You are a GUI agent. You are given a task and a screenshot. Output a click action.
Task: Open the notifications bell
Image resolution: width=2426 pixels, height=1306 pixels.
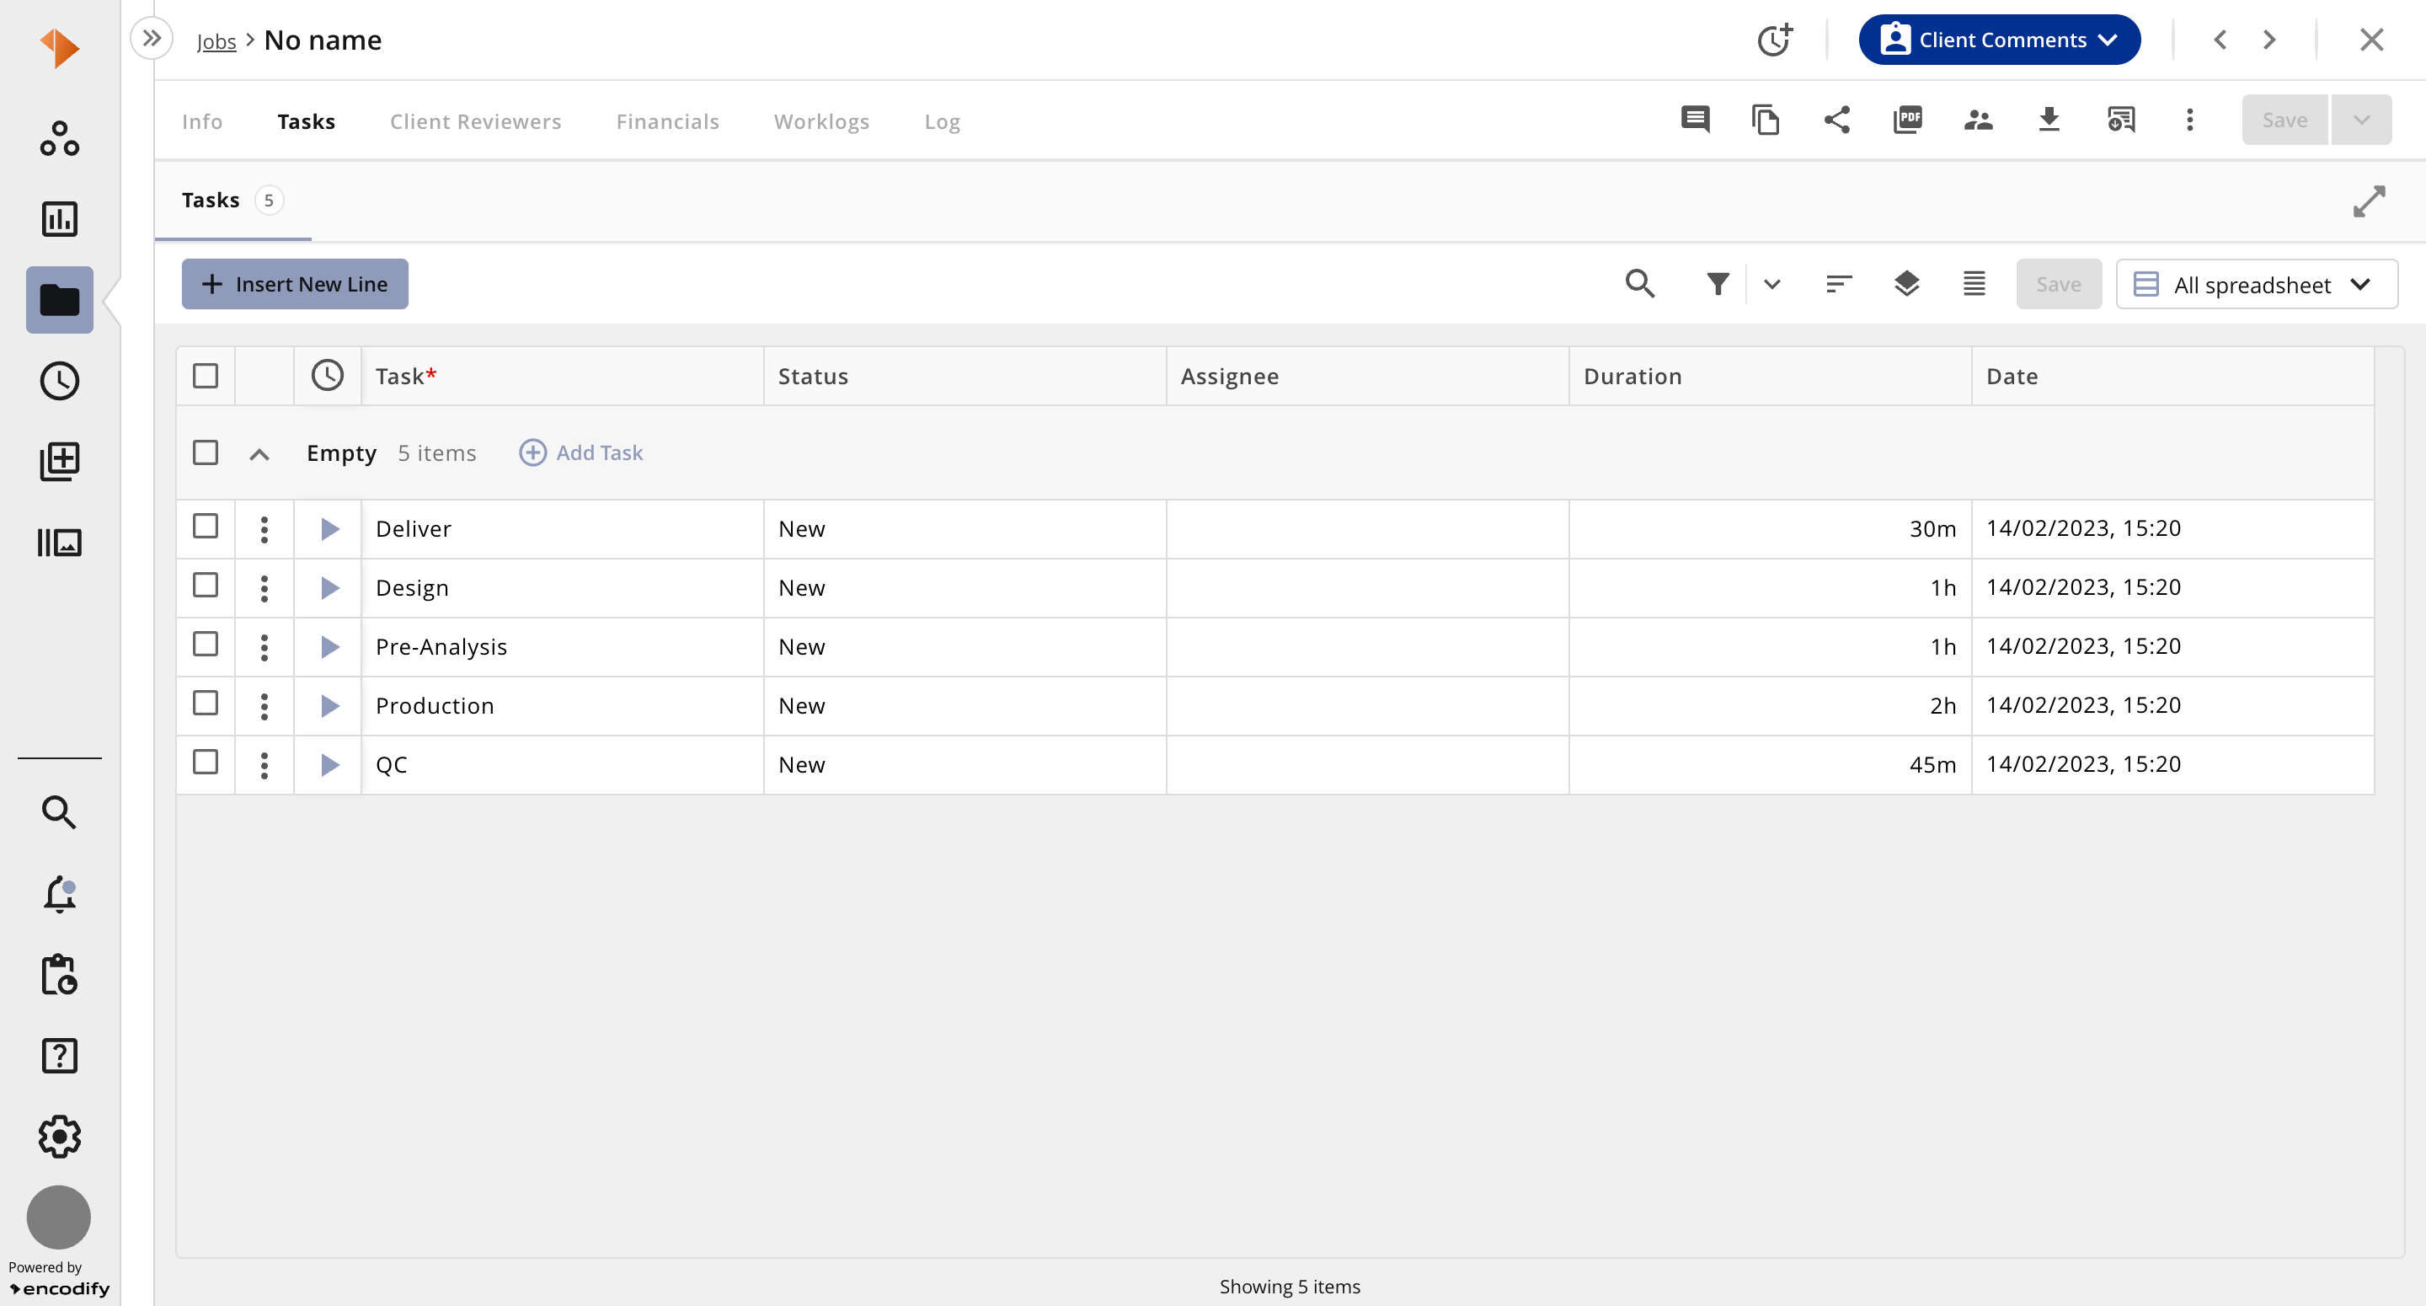point(59,893)
